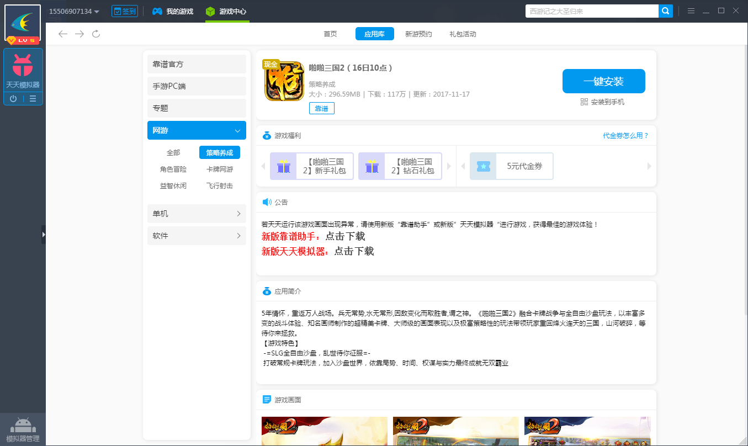The height and width of the screenshot is (446, 748).
Task: Open 啪啪三国2 钻石礼包 gift
Action: [x=400, y=166]
